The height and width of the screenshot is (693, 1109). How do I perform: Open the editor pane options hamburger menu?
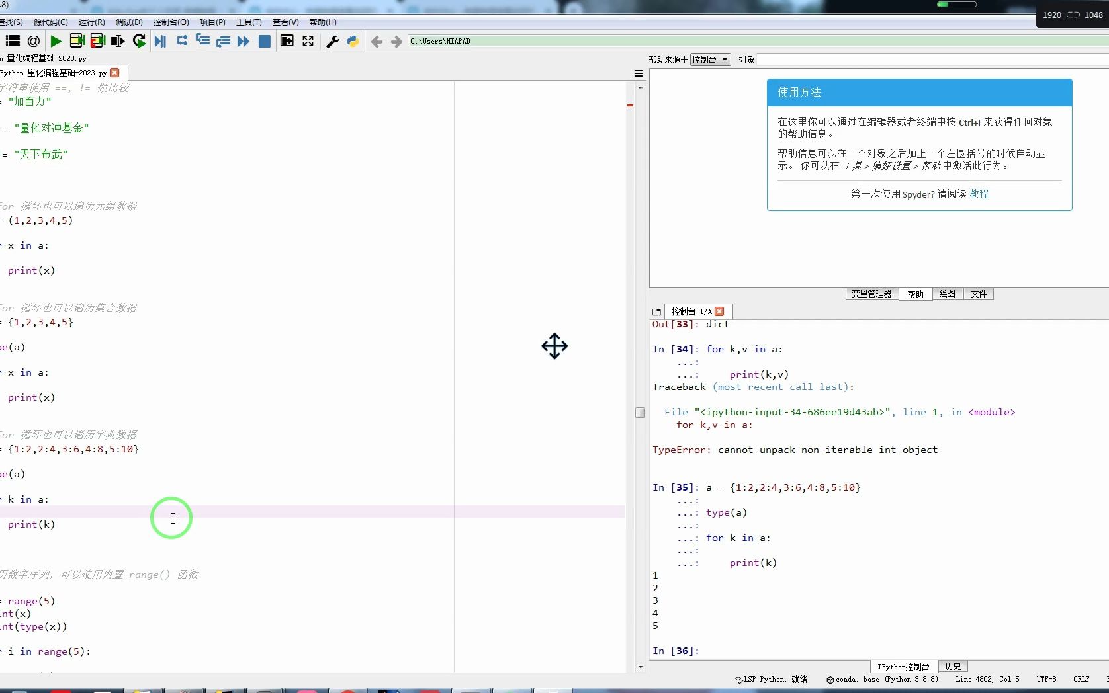coord(639,73)
